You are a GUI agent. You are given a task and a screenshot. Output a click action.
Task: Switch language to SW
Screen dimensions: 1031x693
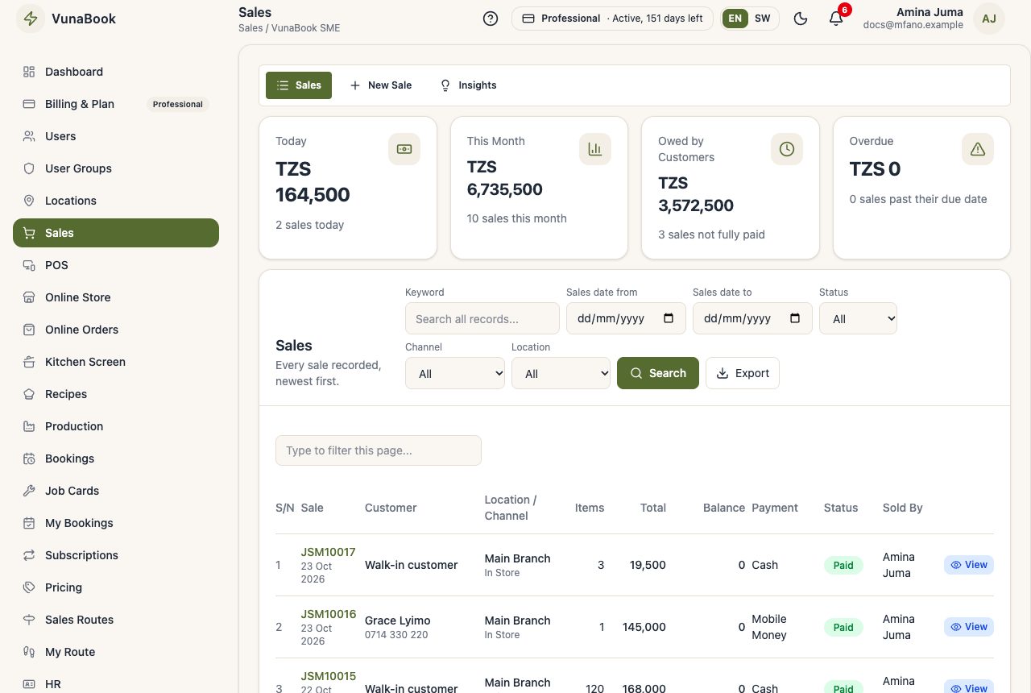click(762, 19)
